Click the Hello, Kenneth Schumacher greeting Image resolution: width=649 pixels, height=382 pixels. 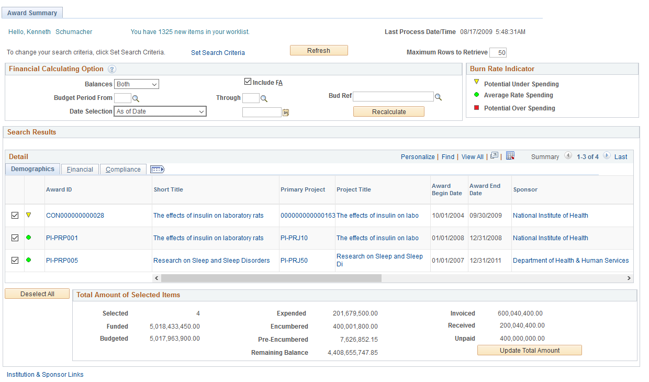(50, 32)
